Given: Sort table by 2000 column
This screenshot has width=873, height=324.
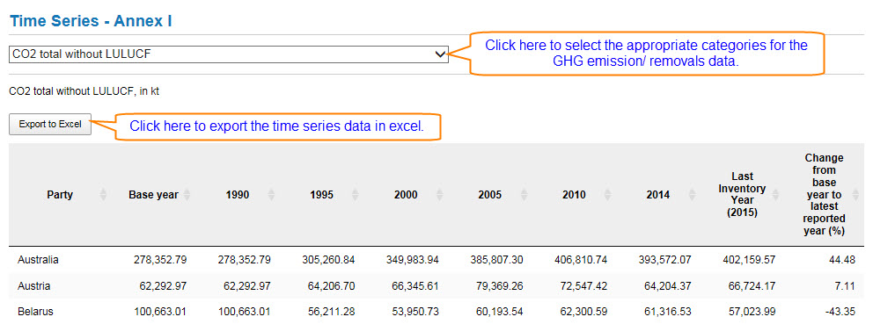Looking at the screenshot, I should click(406, 195).
